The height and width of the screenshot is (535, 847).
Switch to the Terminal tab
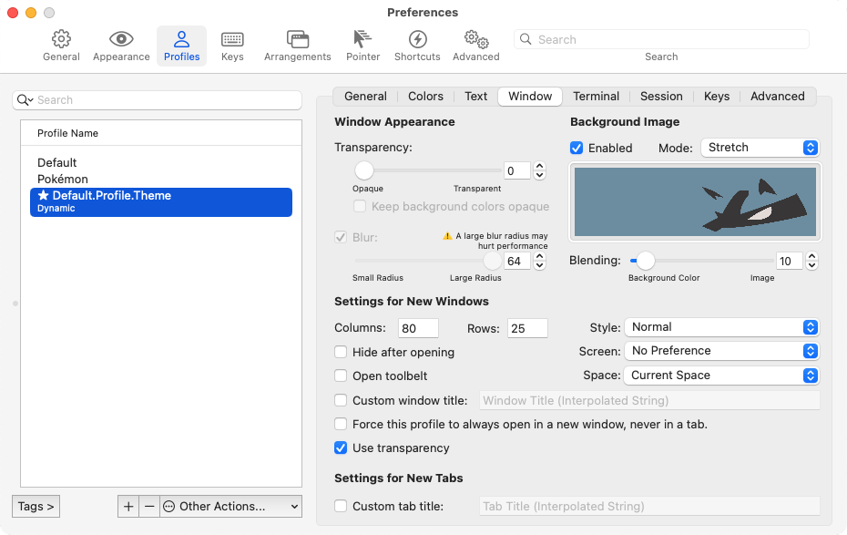tap(596, 97)
